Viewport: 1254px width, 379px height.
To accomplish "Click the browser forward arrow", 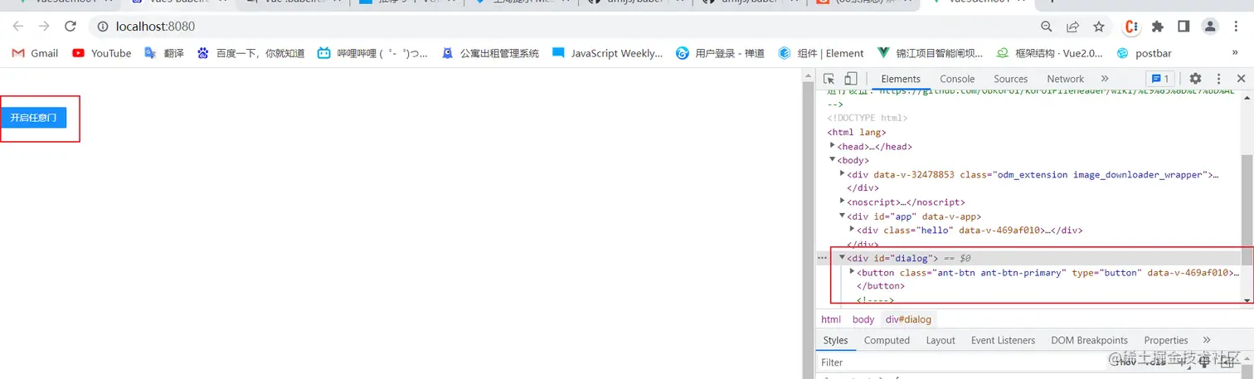I will pyautogui.click(x=44, y=27).
